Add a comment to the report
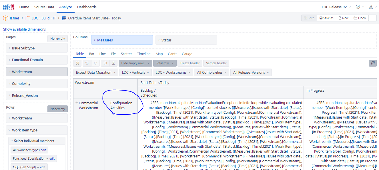The image size is (379, 170). pyautogui.click(x=105, y=63)
